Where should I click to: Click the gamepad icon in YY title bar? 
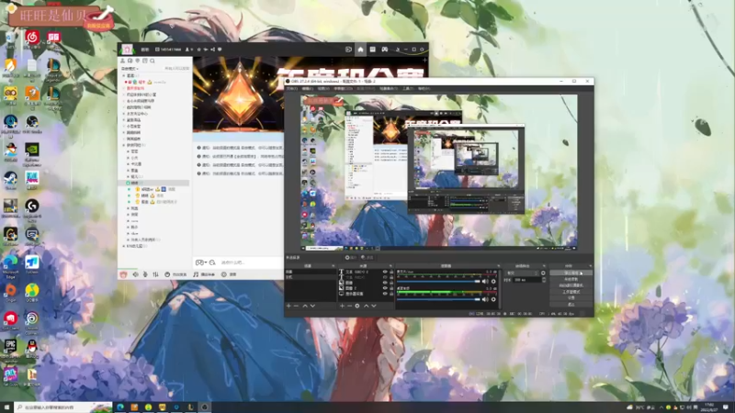click(x=385, y=50)
